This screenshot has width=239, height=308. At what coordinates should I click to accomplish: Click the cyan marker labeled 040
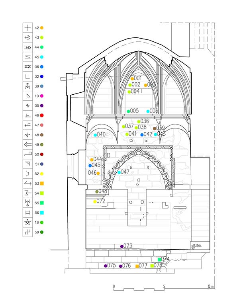click(x=95, y=135)
